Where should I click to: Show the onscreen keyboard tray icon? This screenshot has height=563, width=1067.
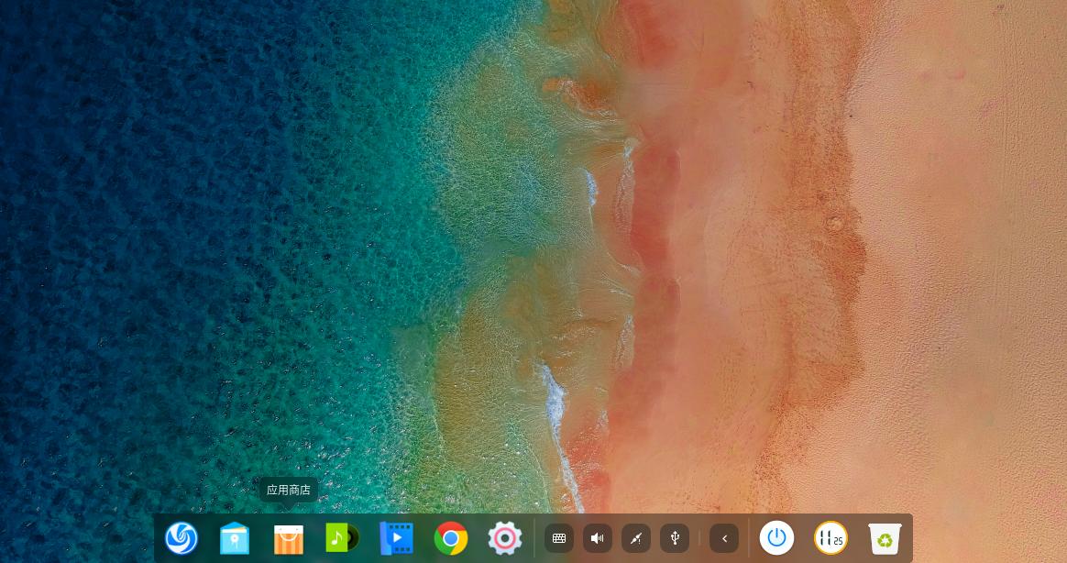tap(558, 538)
